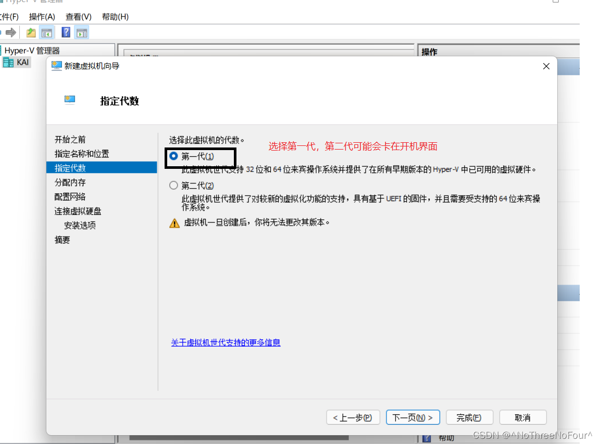The height and width of the screenshot is (444, 600).
Task: Select Hyper-V 管理器 root tree node
Action: 32,51
